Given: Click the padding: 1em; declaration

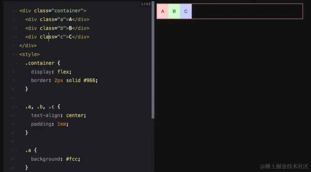Looking at the screenshot, I should click(50, 124).
